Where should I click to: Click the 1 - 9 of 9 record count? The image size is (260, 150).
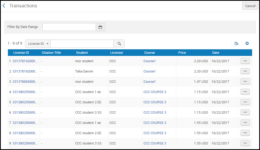15,43
